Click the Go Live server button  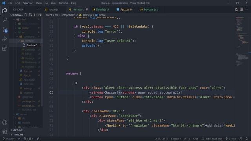(231, 139)
